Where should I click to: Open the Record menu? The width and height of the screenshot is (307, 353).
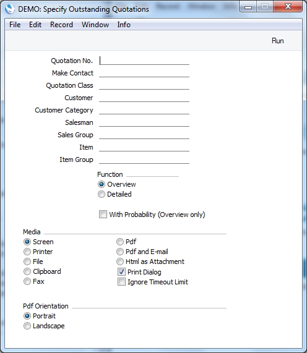(61, 25)
